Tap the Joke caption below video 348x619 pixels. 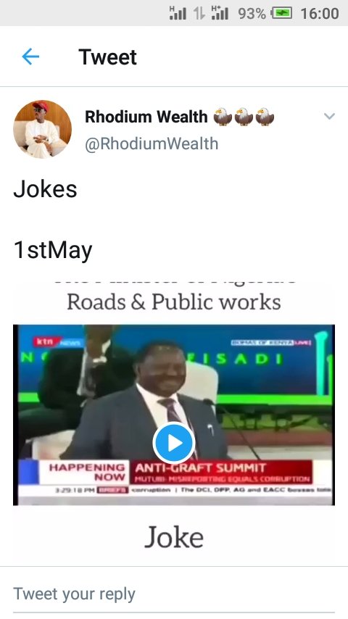click(174, 537)
